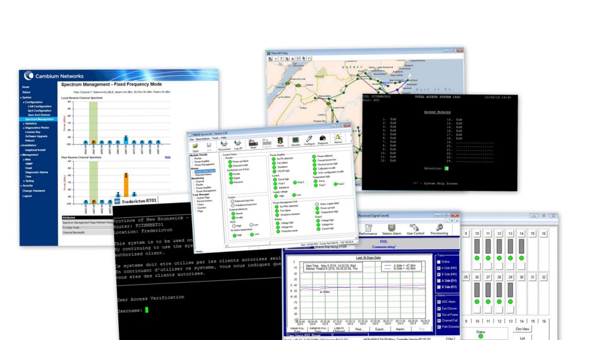The image size is (605, 340).
Task: Open the Base Station menu
Action: point(203,138)
